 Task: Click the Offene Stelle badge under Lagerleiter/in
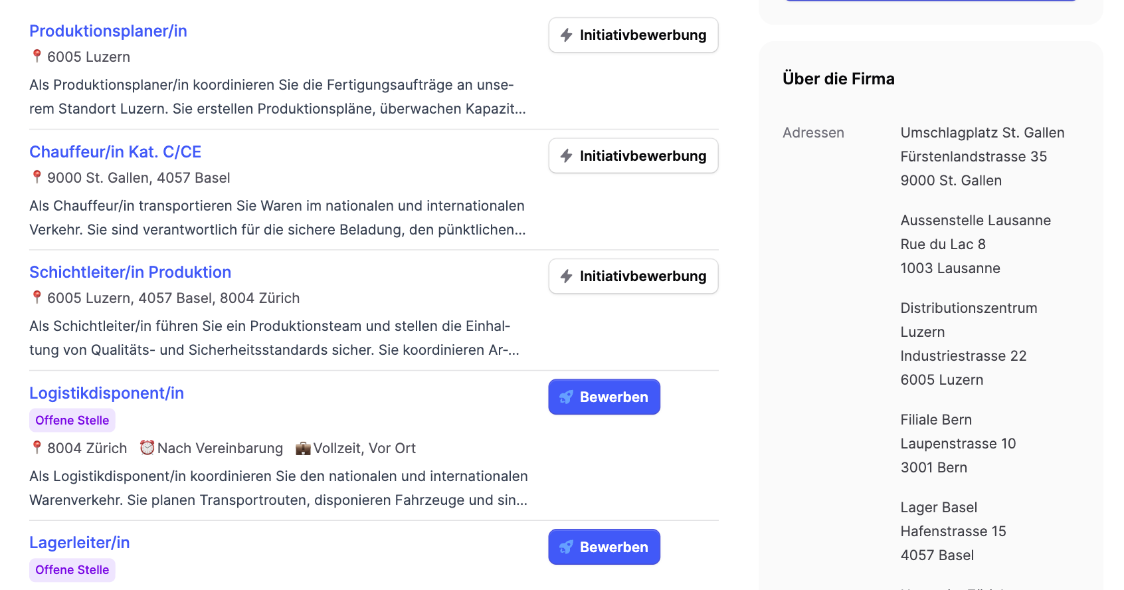72,570
